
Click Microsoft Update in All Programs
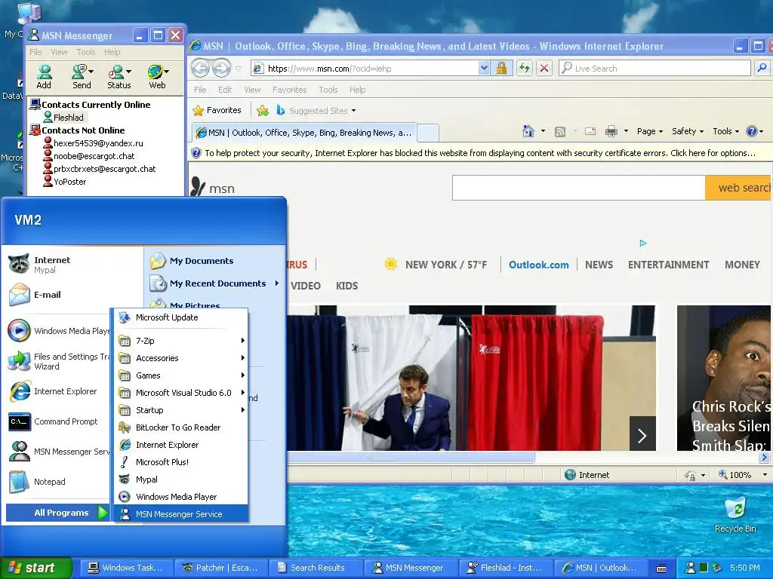point(181,317)
